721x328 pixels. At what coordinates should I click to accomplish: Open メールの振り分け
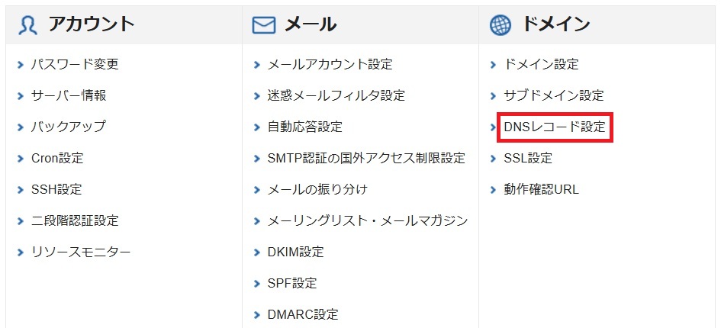pos(317,189)
